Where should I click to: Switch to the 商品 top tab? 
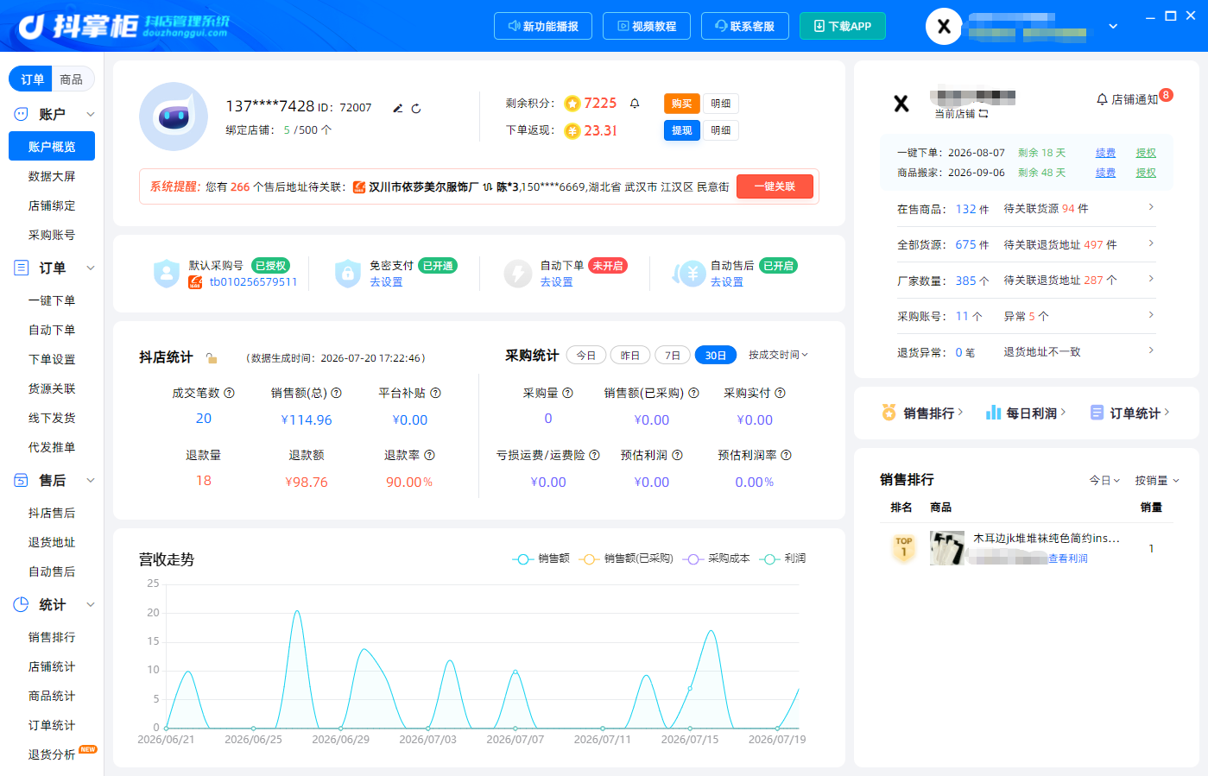(x=72, y=79)
